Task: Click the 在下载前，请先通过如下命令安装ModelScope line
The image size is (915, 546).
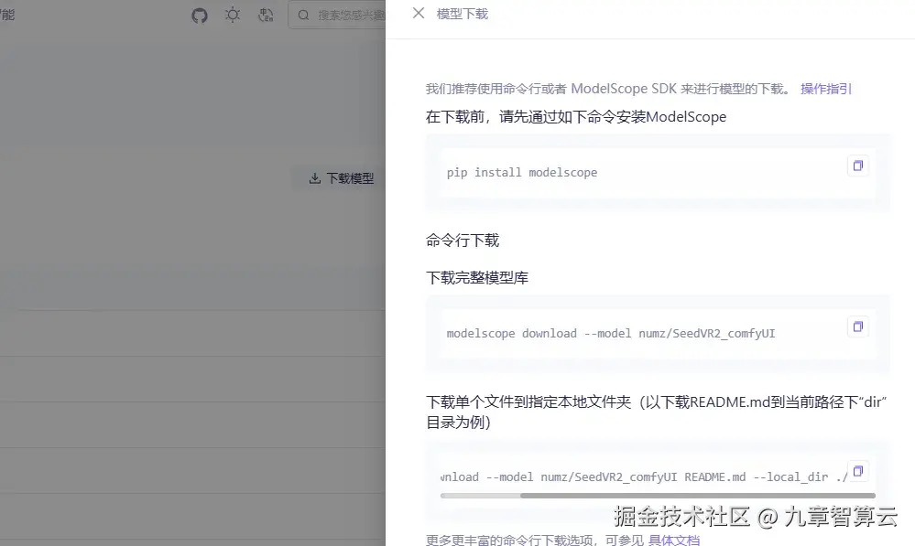Action: (576, 116)
